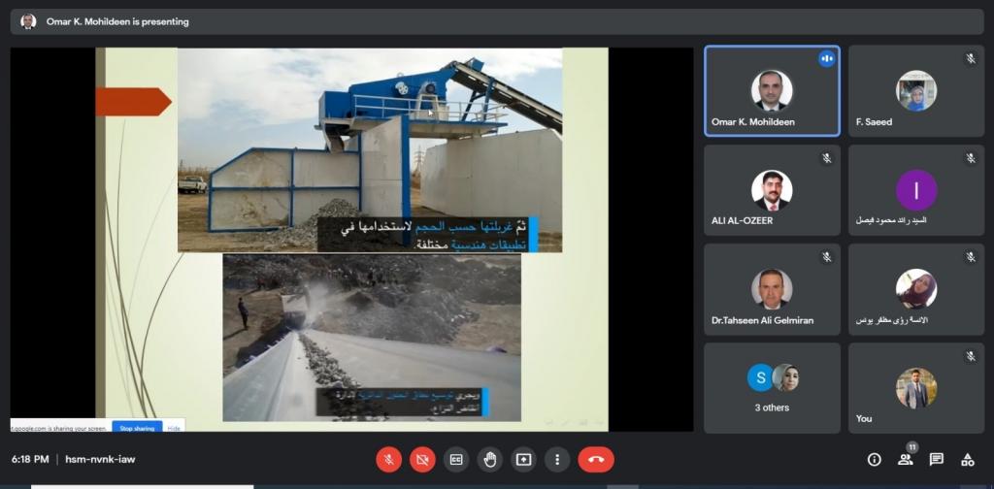The image size is (994, 489).
Task: Turn on the camera
Action: 421,459
